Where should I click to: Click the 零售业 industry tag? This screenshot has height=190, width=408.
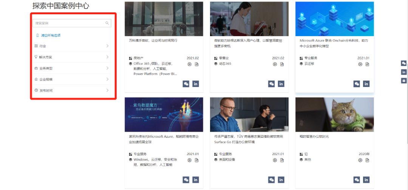(x=224, y=58)
